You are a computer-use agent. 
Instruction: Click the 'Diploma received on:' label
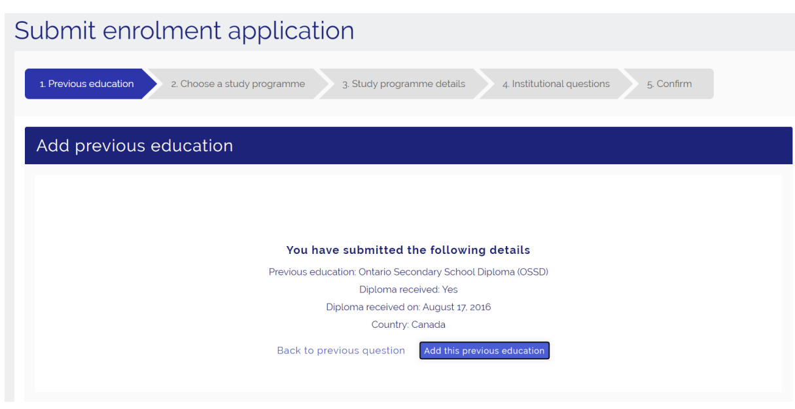click(373, 307)
